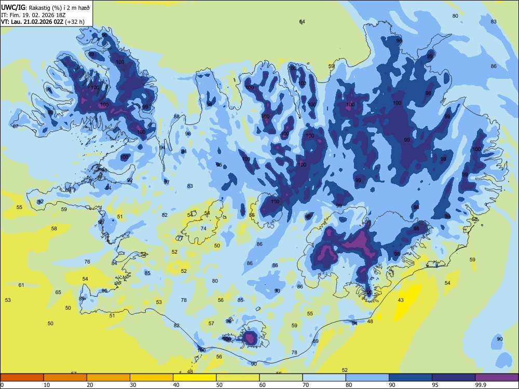Image resolution: width=519 pixels, height=389 pixels.
Task: Select the indigo 95–99.9 legend swatch
Action: 454,378
